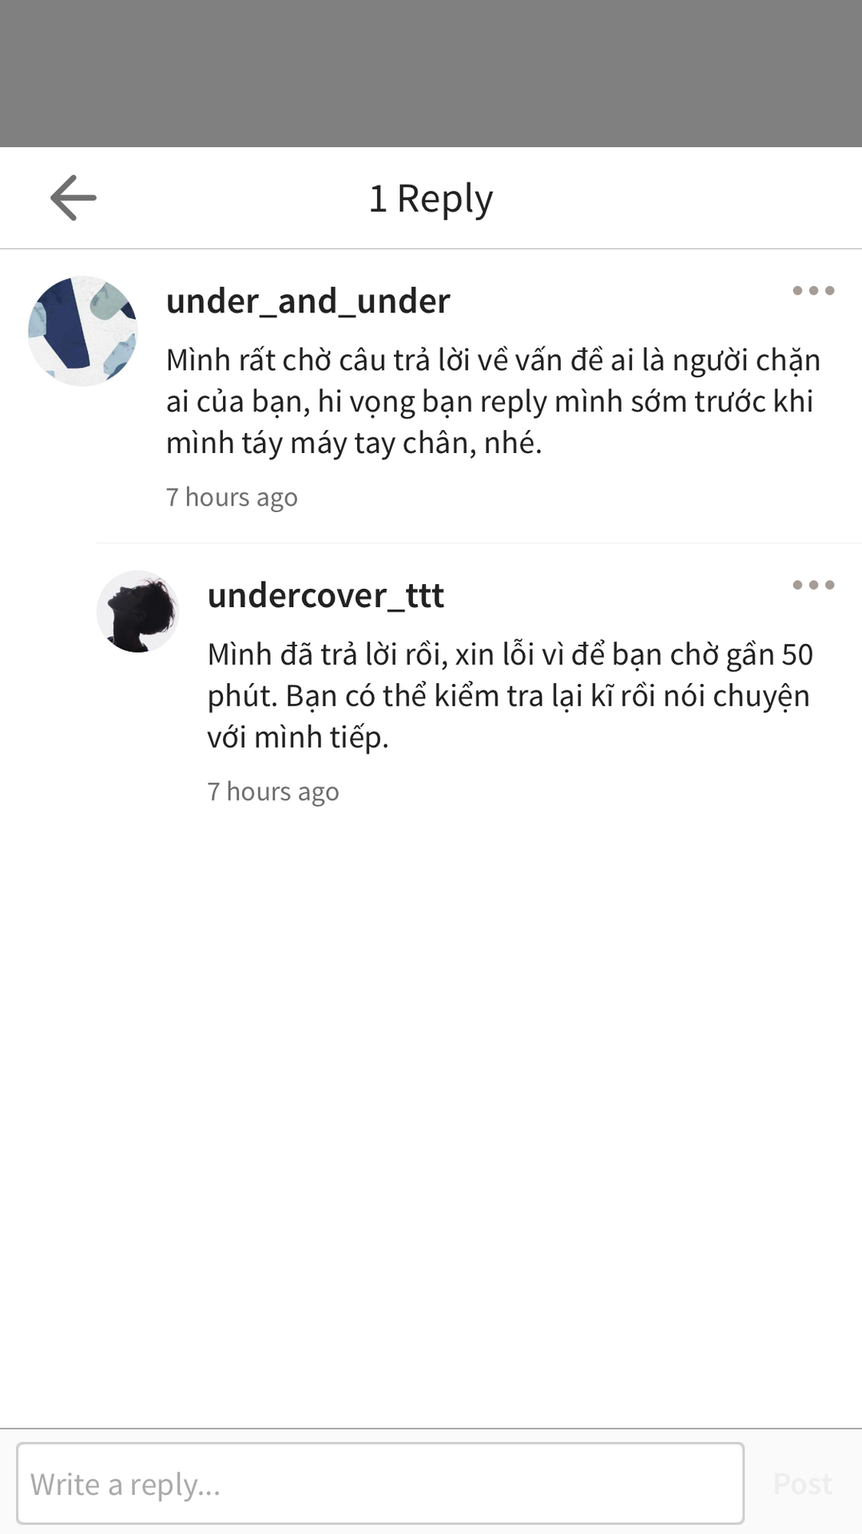Tap undercover_ttt's silhouette avatar
Image resolution: width=862 pixels, height=1534 pixels.
[137, 611]
